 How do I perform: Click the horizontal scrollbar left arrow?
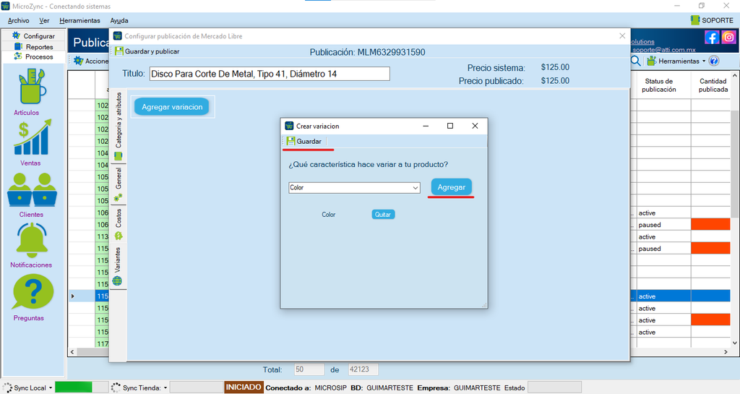[x=72, y=351]
